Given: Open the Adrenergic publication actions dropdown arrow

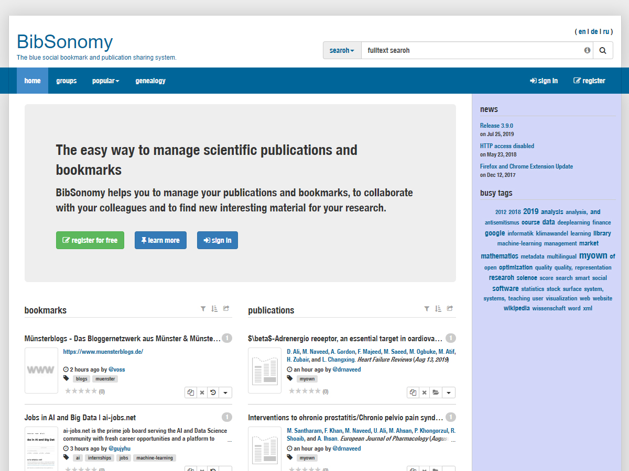Looking at the screenshot, I should pos(449,392).
